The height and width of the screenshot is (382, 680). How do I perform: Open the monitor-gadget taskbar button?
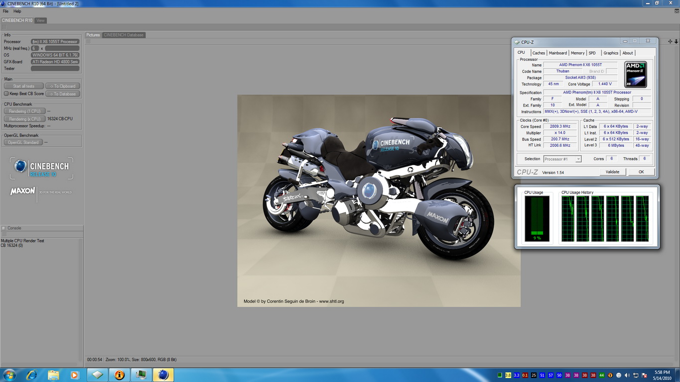pyautogui.click(x=141, y=375)
